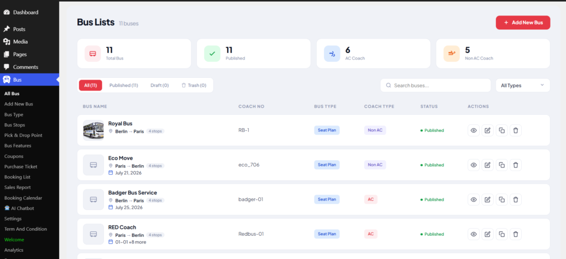Click the Non AC Coach orange icon
Screen dimensions: 566x259
452,54
